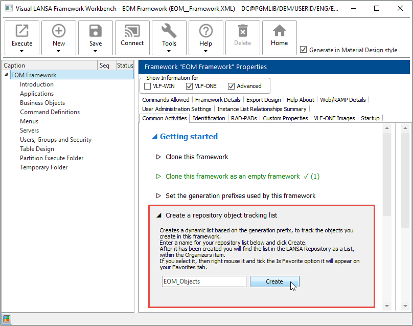Select Servers in the tree
The height and width of the screenshot is (326, 413).
tap(29, 131)
